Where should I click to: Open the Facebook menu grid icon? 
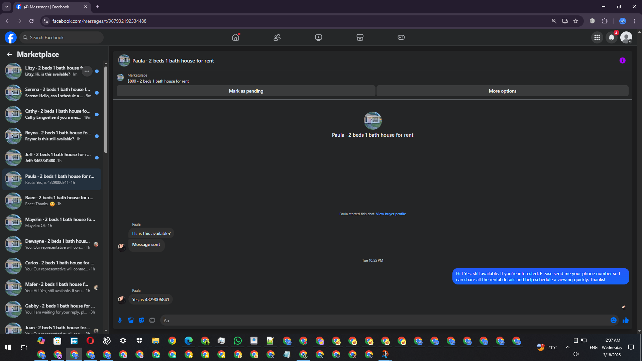(x=597, y=37)
